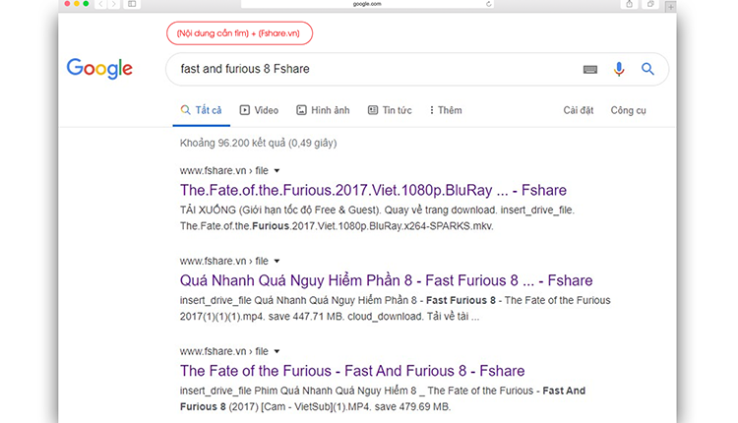Click the Google logo
This screenshot has width=738, height=423.
click(99, 69)
